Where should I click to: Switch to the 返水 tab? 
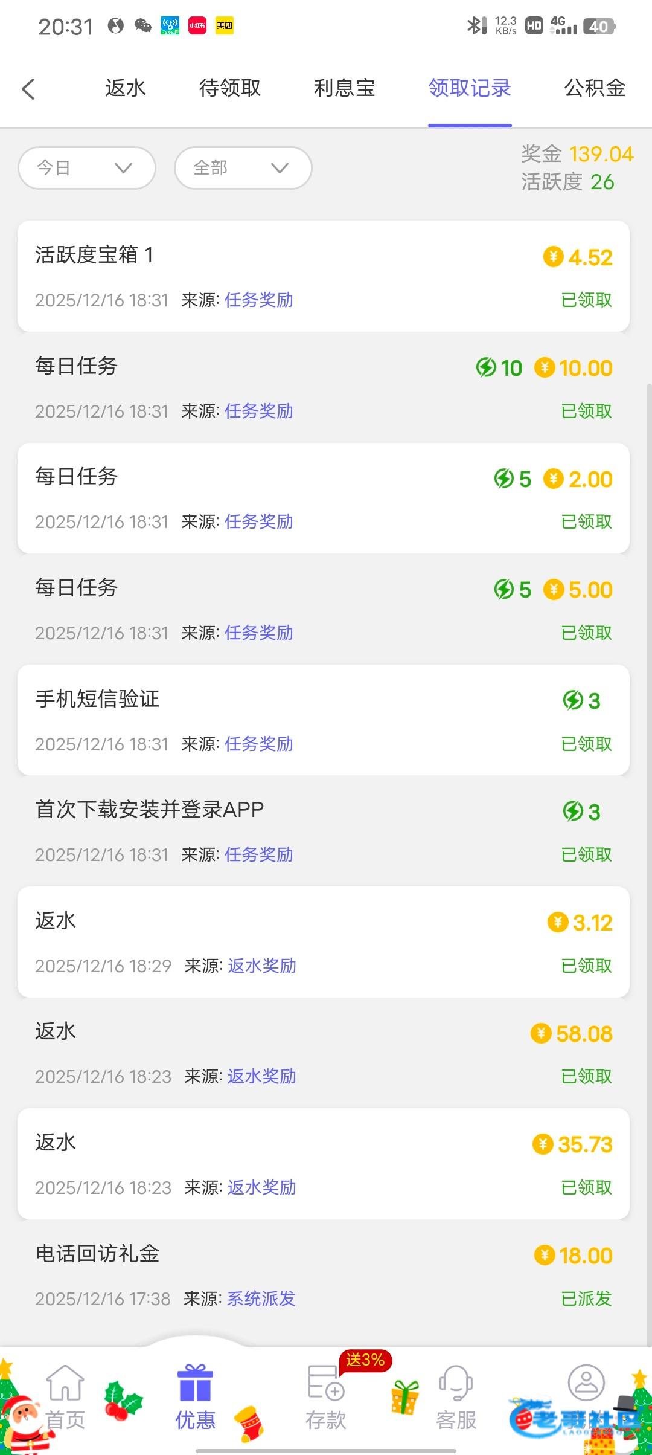click(126, 88)
